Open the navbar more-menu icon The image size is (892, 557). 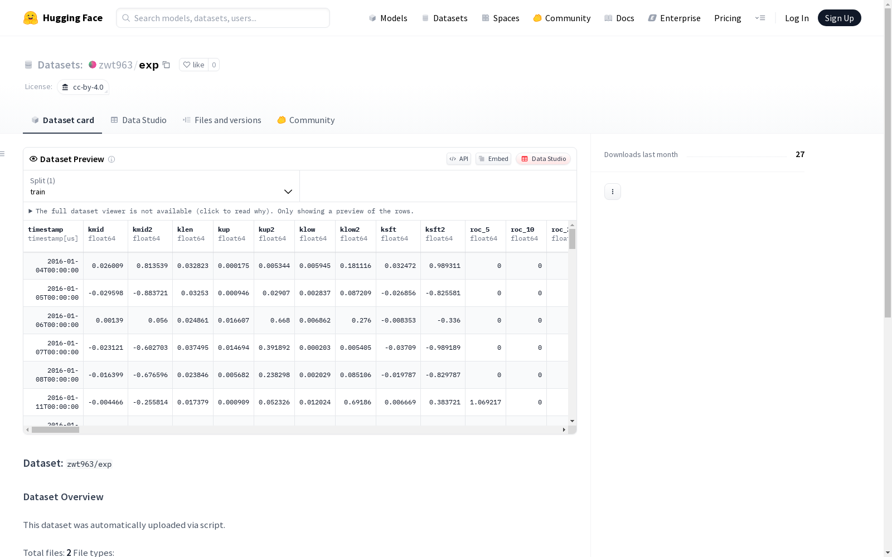point(760,18)
